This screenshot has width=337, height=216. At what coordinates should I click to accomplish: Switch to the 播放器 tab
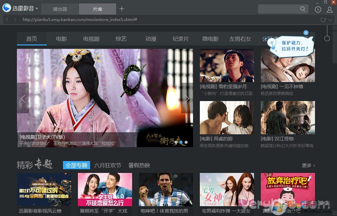(x=60, y=9)
